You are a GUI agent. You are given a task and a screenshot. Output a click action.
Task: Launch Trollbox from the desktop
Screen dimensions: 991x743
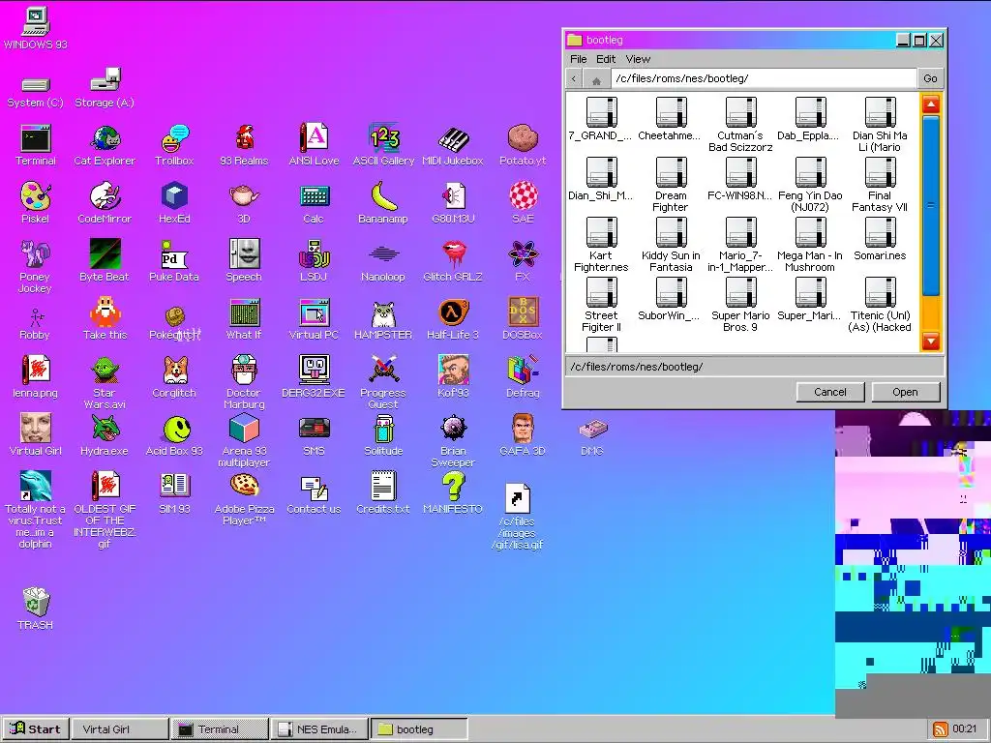[x=174, y=146]
